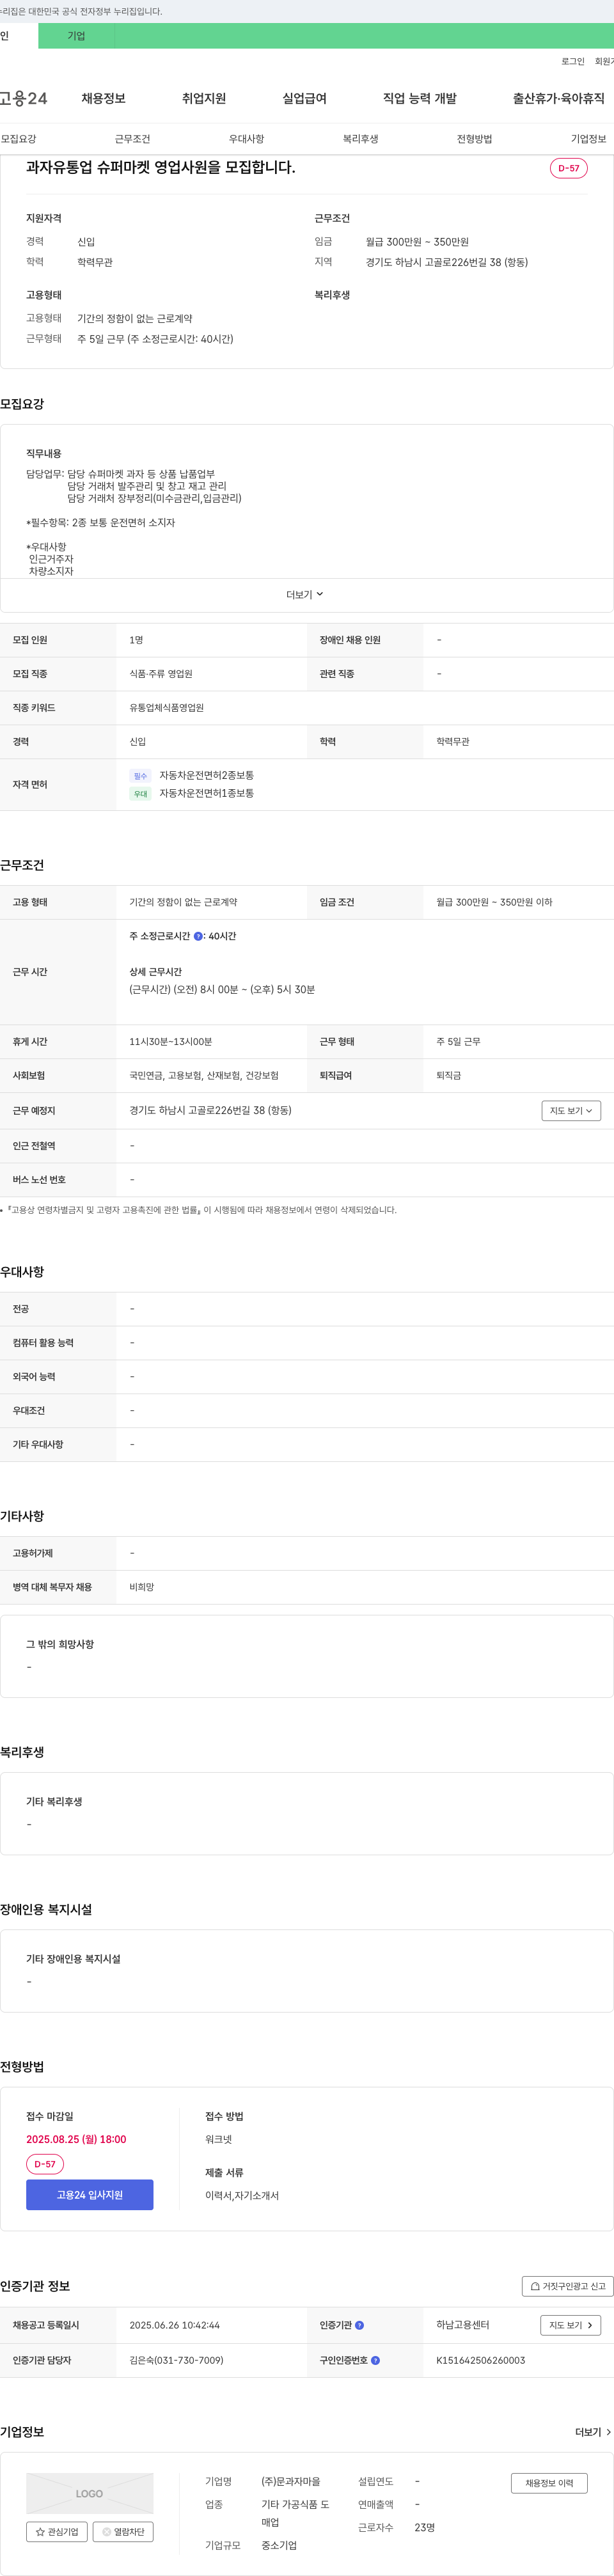Open the 실업급여 menu
This screenshot has height=2576, width=614.
pyautogui.click(x=304, y=98)
